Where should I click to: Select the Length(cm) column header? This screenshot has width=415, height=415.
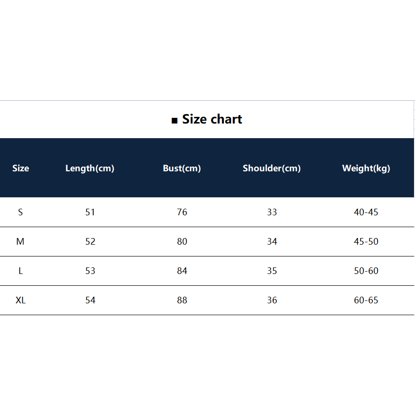90,168
